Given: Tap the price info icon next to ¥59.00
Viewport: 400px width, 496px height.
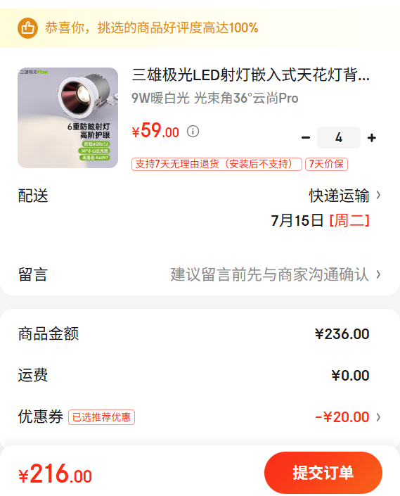Looking at the screenshot, I should [193, 131].
